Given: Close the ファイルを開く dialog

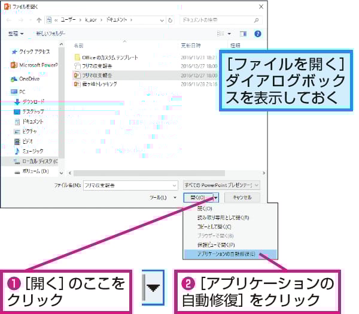Looking at the screenshot, I should click(x=261, y=7).
